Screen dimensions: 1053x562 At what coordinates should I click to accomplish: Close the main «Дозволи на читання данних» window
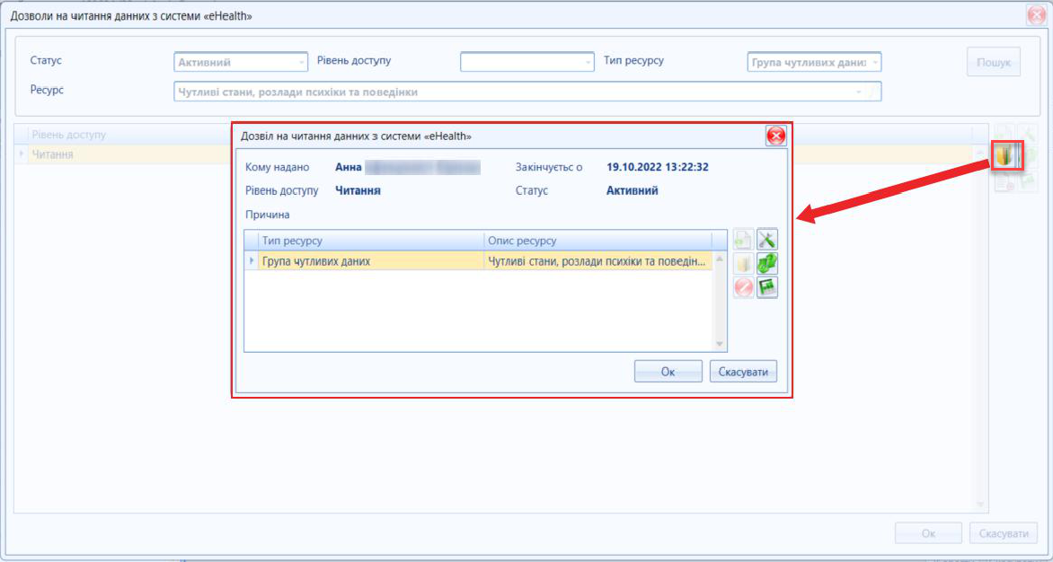[1036, 14]
